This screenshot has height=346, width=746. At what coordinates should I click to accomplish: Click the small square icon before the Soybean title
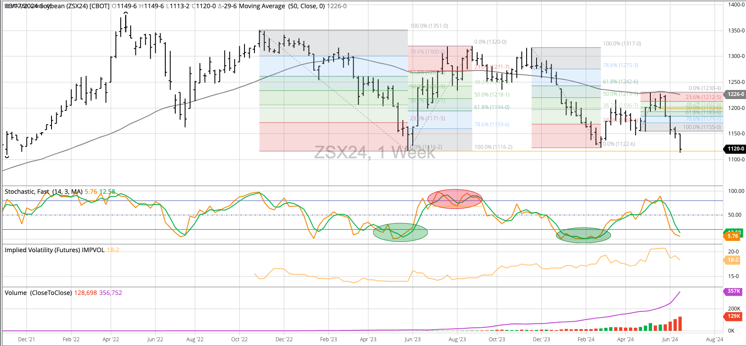(x=6, y=6)
